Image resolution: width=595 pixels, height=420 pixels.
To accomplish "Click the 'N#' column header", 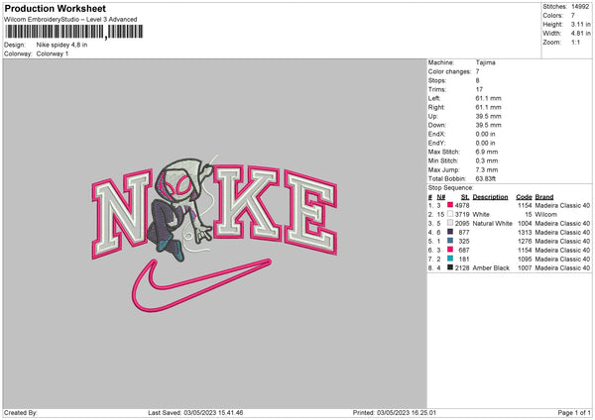I will pyautogui.click(x=441, y=197).
